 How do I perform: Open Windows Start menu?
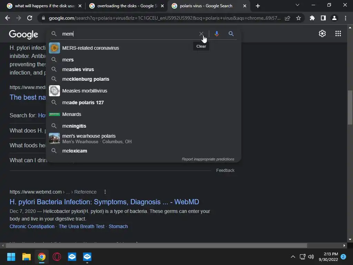click(11, 257)
